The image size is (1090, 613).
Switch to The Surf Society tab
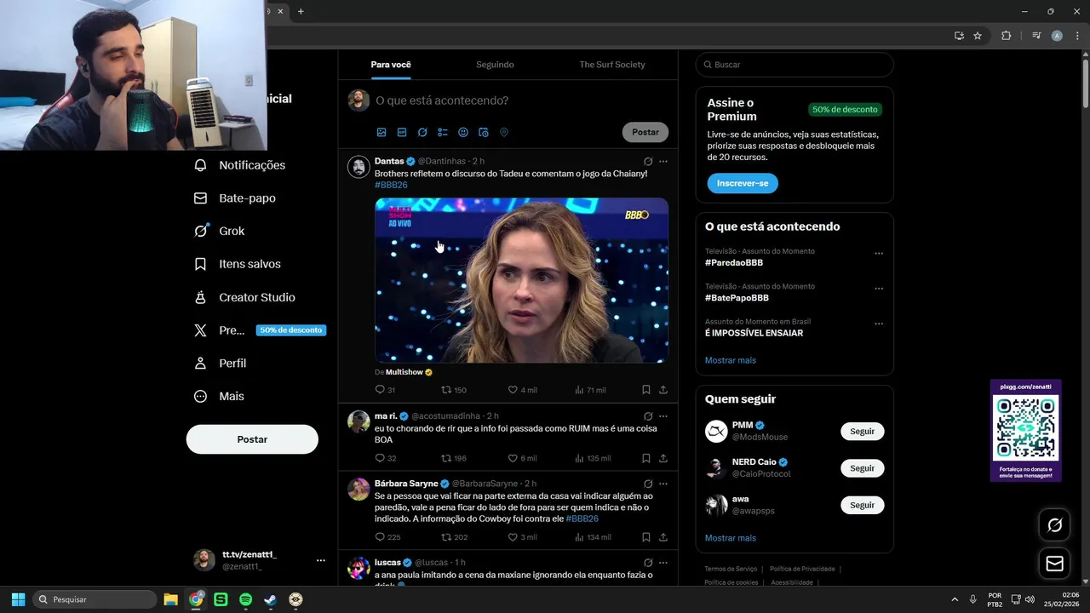[x=612, y=65]
